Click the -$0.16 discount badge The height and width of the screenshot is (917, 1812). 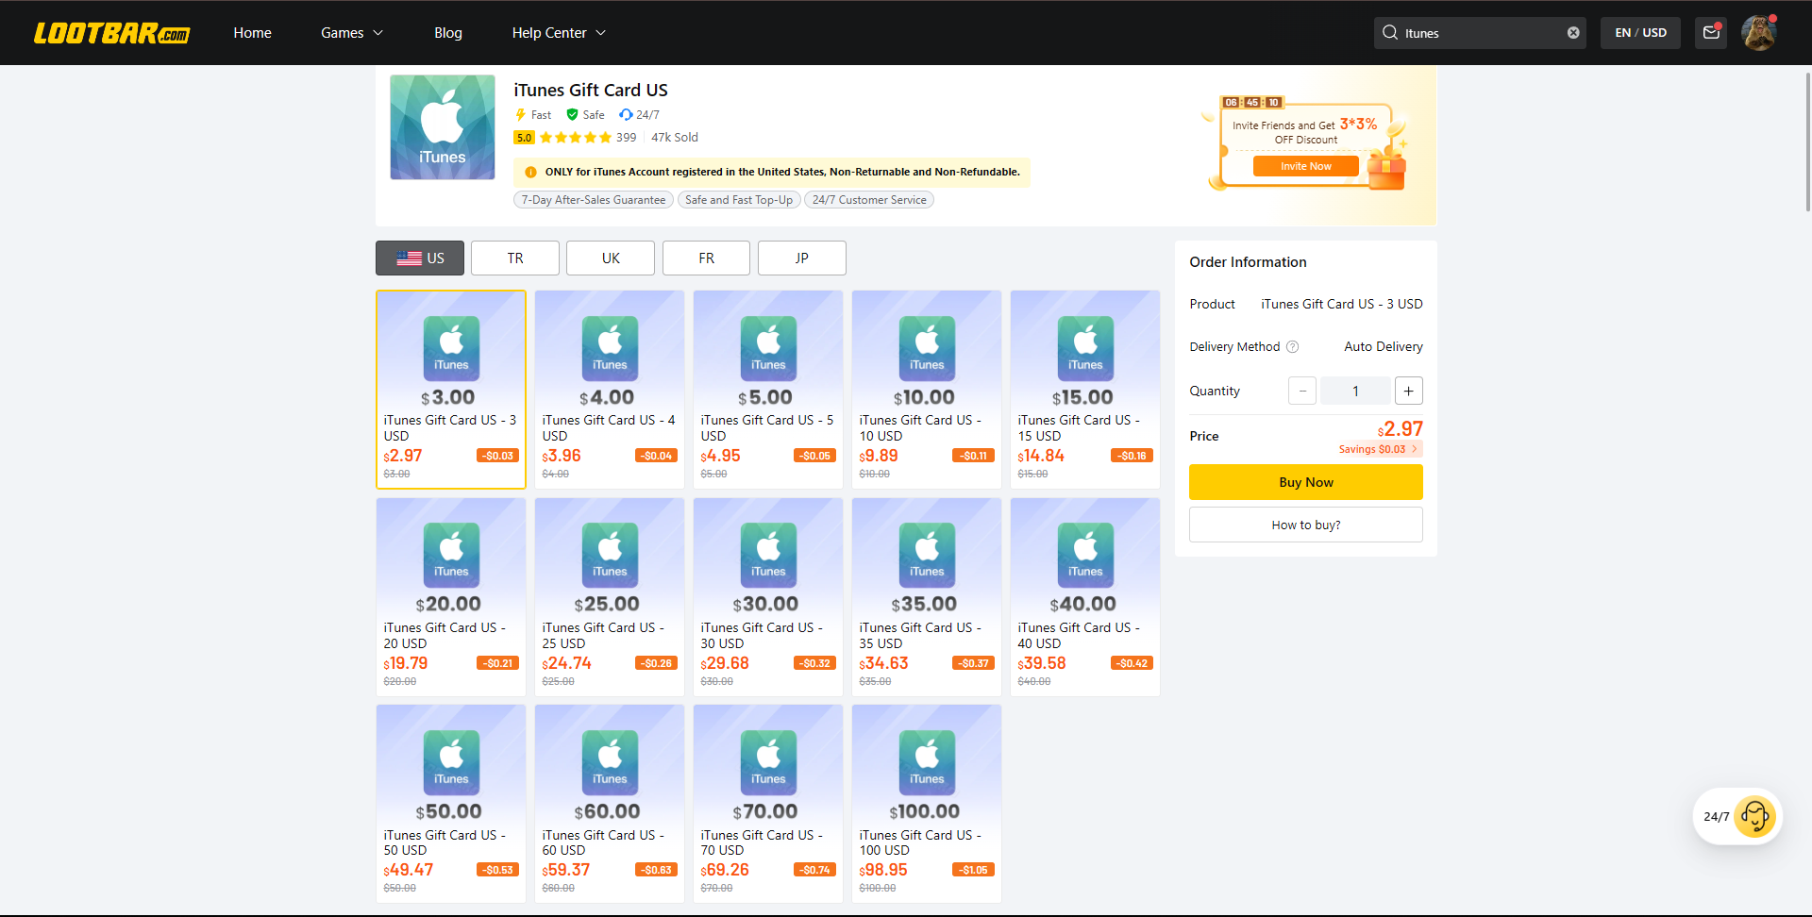pyautogui.click(x=1132, y=456)
